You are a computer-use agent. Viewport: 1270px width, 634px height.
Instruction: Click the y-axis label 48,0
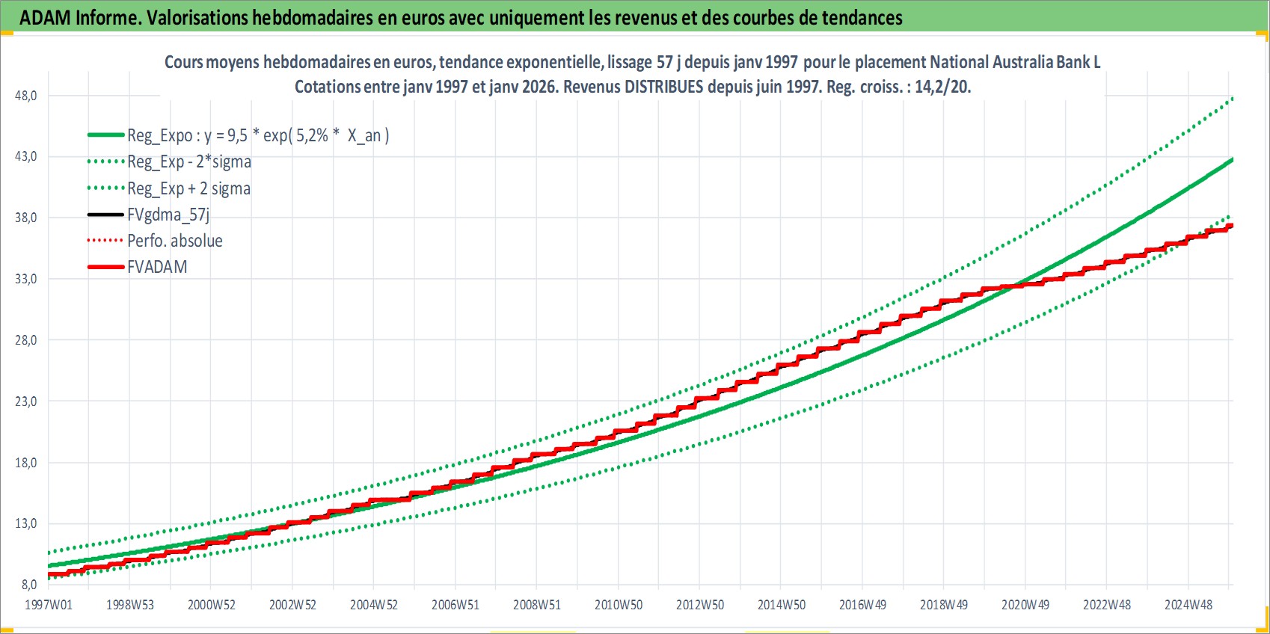pos(26,96)
